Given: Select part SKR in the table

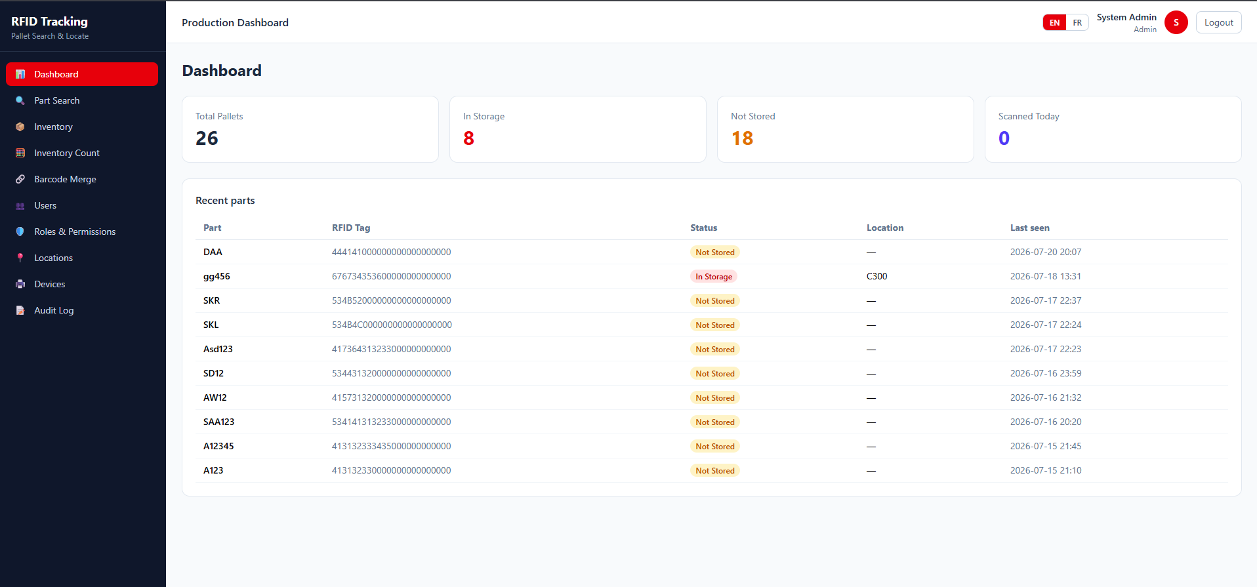Looking at the screenshot, I should [x=211, y=300].
